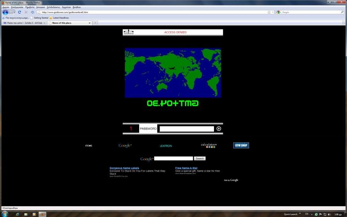Click the PASSWORD input field

187,129
